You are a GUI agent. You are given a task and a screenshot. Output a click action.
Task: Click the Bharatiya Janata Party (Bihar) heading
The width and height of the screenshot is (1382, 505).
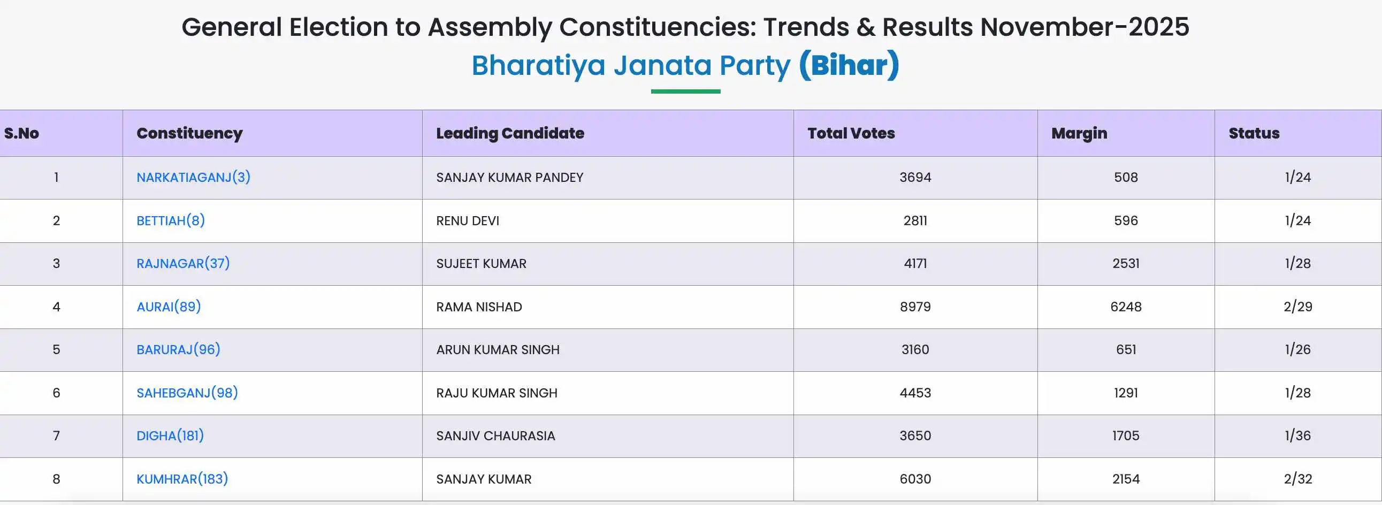(685, 65)
